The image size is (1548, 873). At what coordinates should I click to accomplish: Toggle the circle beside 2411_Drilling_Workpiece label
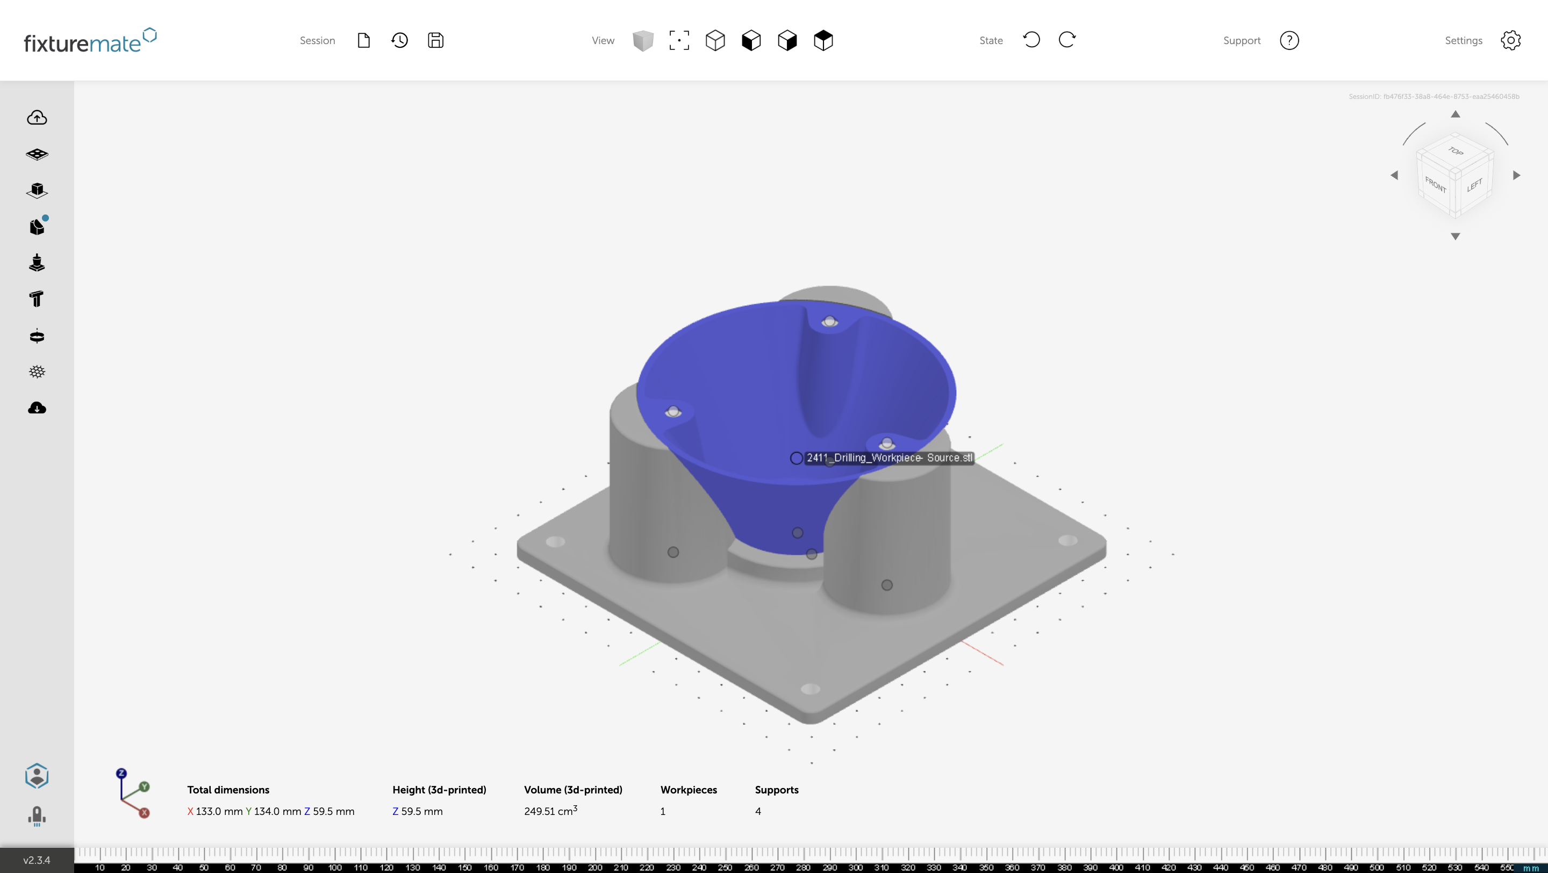(796, 458)
